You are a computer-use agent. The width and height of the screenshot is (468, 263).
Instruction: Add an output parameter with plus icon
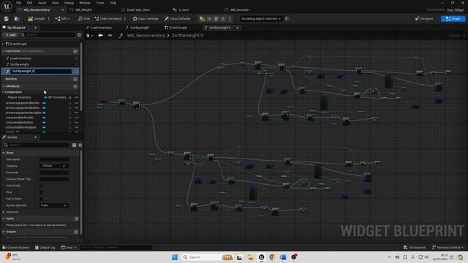tap(76, 232)
